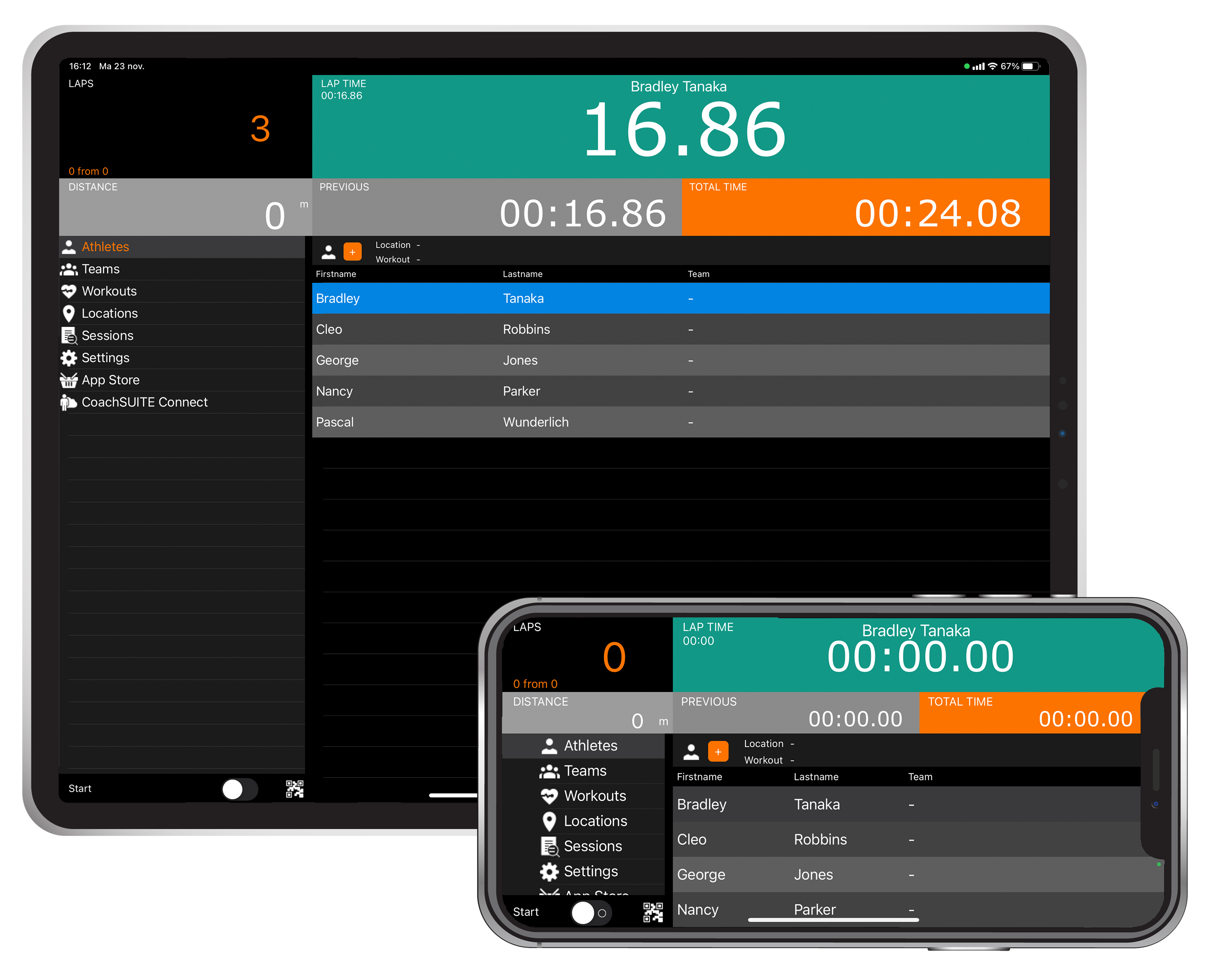Open the Locations section
This screenshot has width=1223, height=978.
pos(109,314)
